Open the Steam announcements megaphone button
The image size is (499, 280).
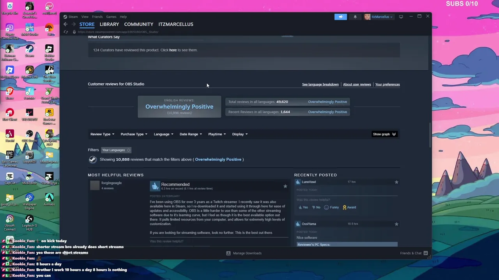pos(340,17)
